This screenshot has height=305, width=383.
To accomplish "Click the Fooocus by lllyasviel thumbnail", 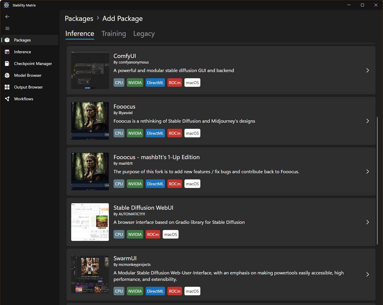I will 90,121.
